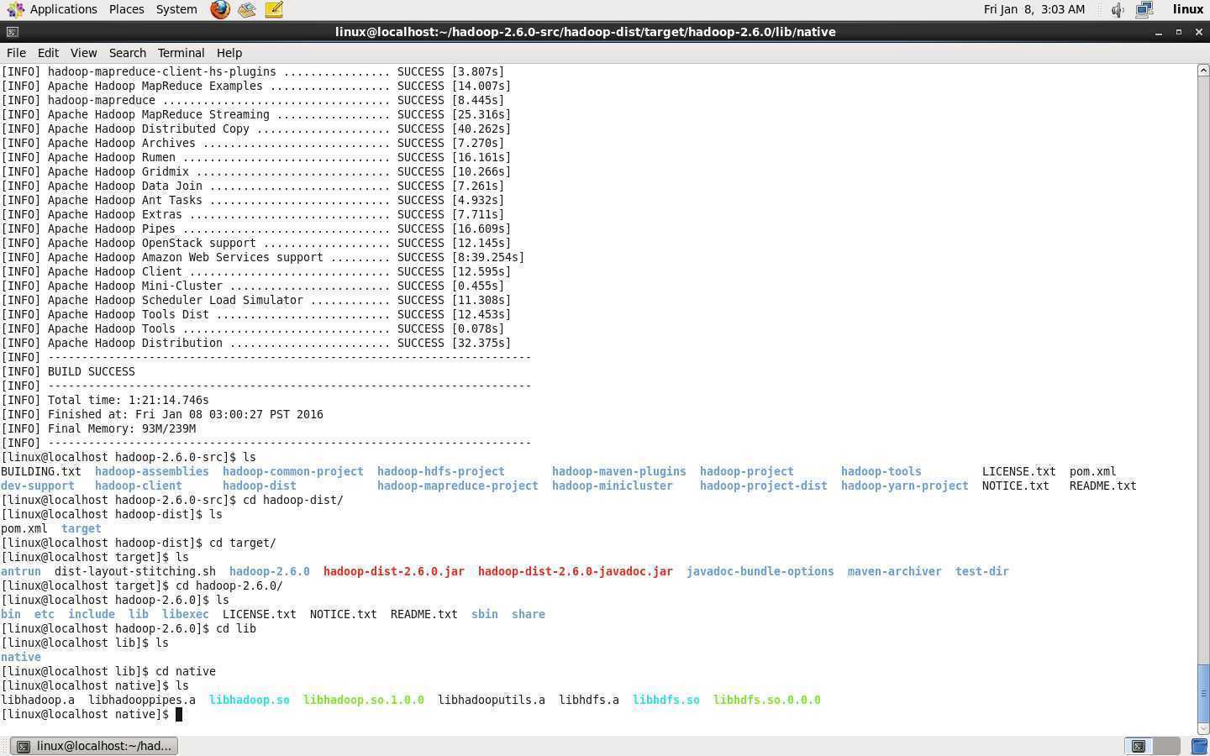Click libhadoop.so in the listing

(x=249, y=700)
